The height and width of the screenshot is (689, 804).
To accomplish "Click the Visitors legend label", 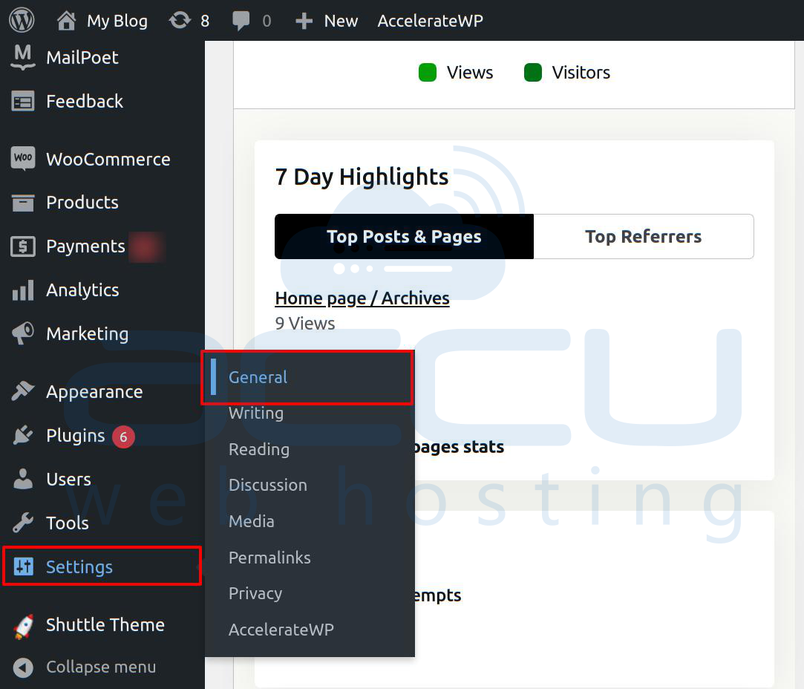I will (x=581, y=72).
